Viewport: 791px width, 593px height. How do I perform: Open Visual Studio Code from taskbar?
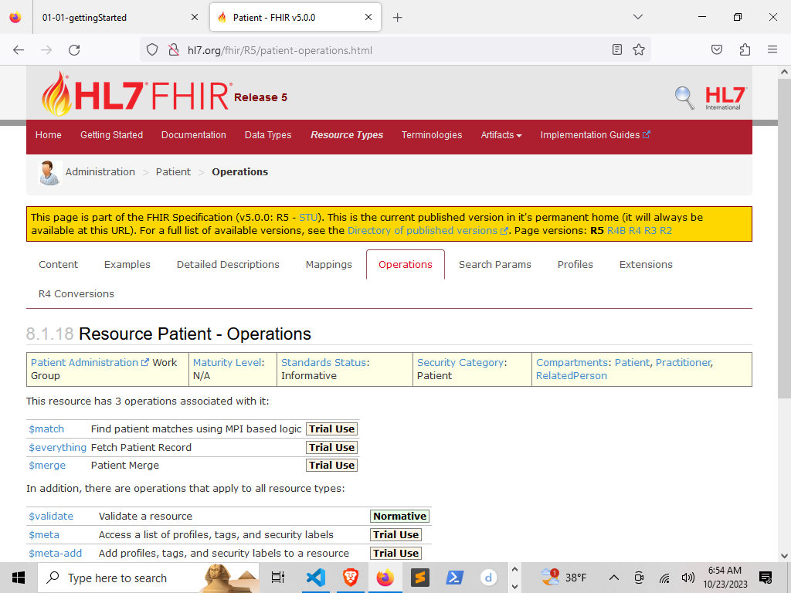tap(316, 578)
